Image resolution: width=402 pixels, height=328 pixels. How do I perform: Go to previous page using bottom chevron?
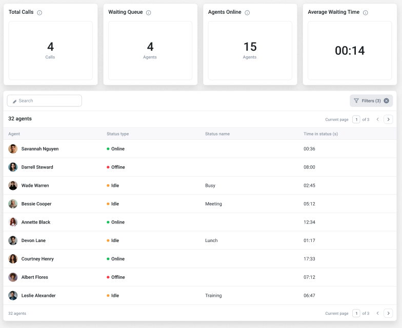click(377, 313)
